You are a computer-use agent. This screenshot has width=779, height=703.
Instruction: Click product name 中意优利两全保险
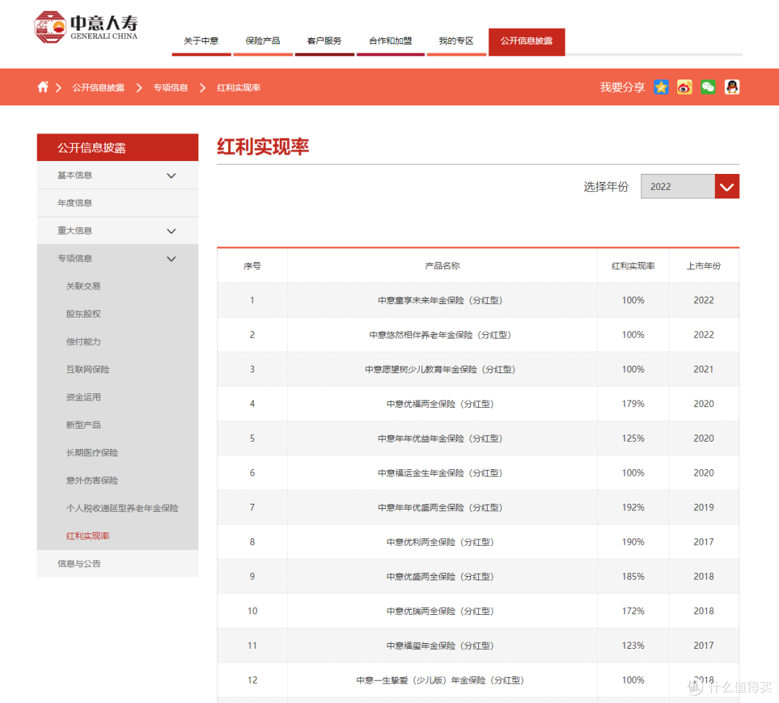[x=440, y=542]
